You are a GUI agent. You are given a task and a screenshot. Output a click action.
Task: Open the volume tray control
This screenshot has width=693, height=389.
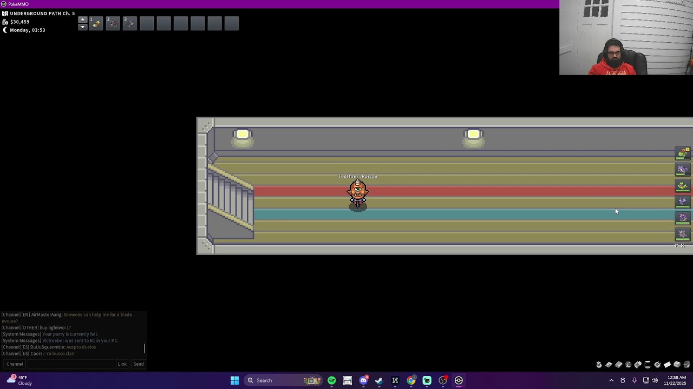click(x=655, y=380)
